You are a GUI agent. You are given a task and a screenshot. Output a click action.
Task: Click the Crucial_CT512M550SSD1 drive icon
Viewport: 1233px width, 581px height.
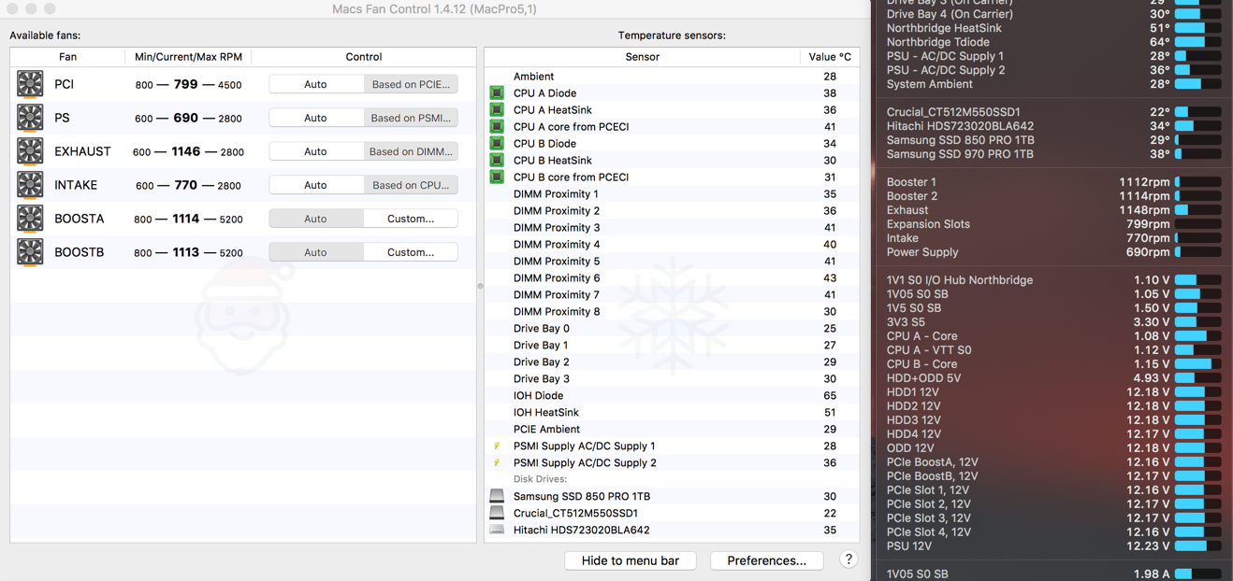[497, 513]
